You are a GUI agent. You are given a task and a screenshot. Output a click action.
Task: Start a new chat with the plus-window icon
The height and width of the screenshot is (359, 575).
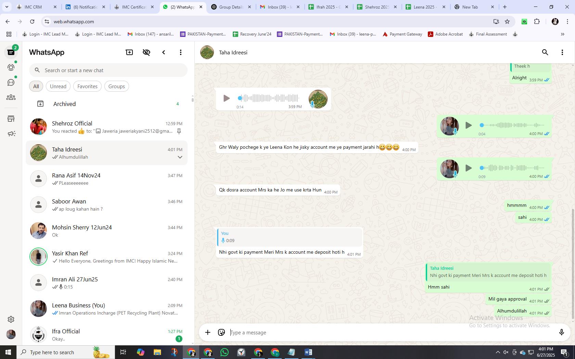pyautogui.click(x=129, y=52)
